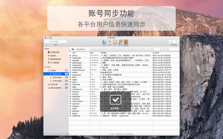Play pronunciation speaker for paparazzo

click(70, 75)
